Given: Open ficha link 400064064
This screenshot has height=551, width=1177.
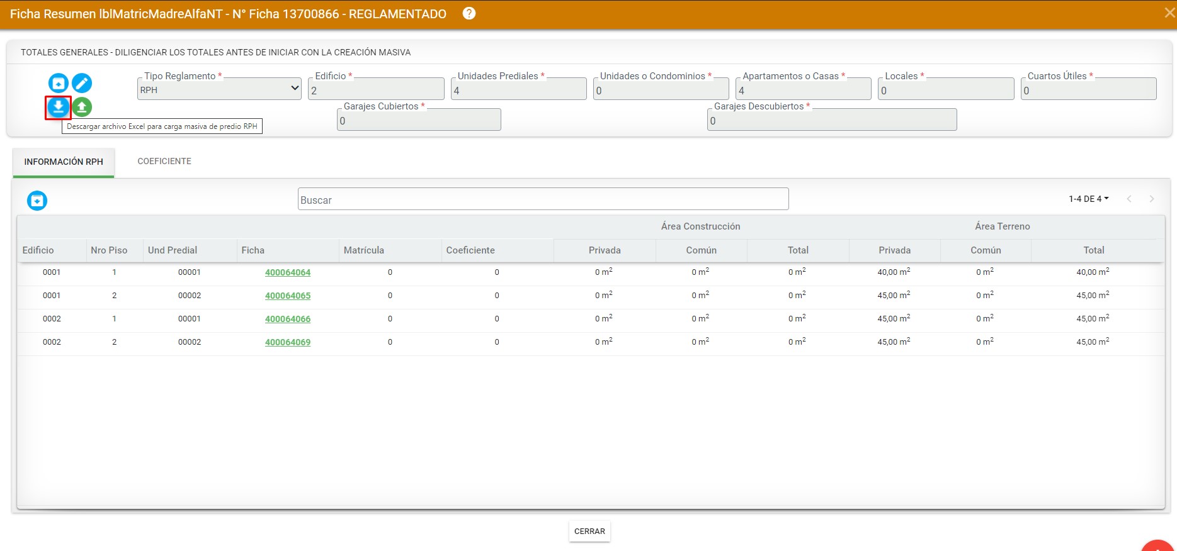Looking at the screenshot, I should [288, 272].
